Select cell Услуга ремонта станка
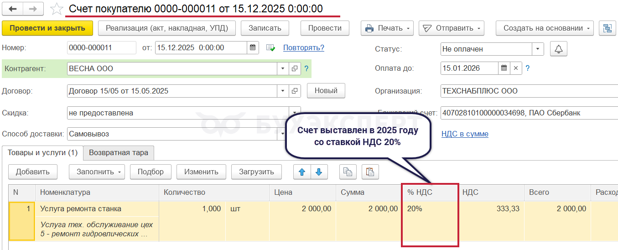 tap(97, 209)
